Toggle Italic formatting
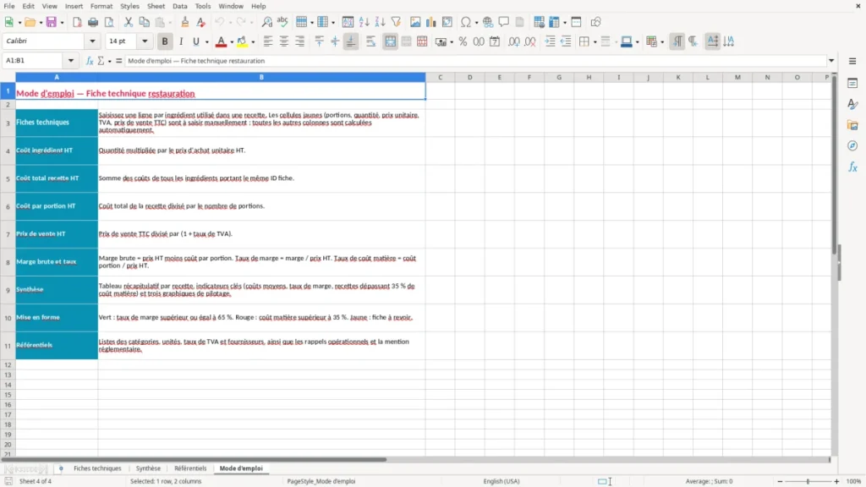866x487 pixels. [x=181, y=41]
